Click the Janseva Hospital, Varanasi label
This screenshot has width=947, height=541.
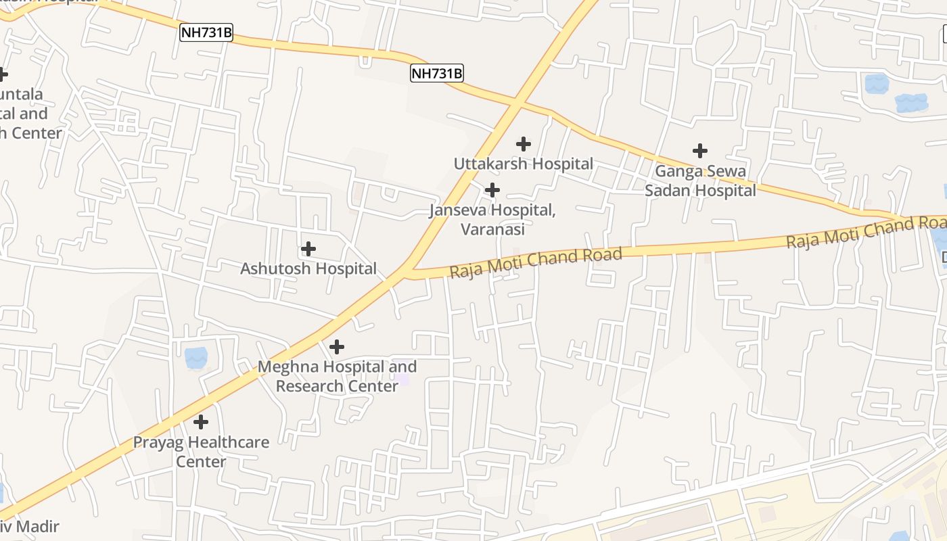tap(492, 220)
